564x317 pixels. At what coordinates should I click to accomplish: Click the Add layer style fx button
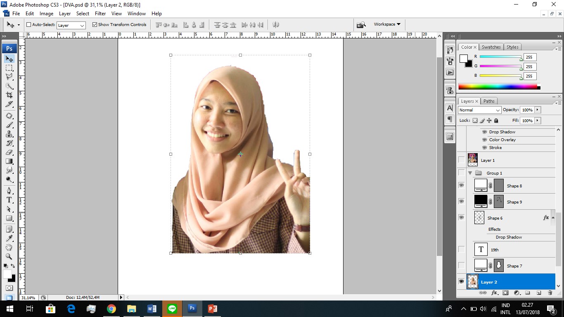click(x=494, y=293)
